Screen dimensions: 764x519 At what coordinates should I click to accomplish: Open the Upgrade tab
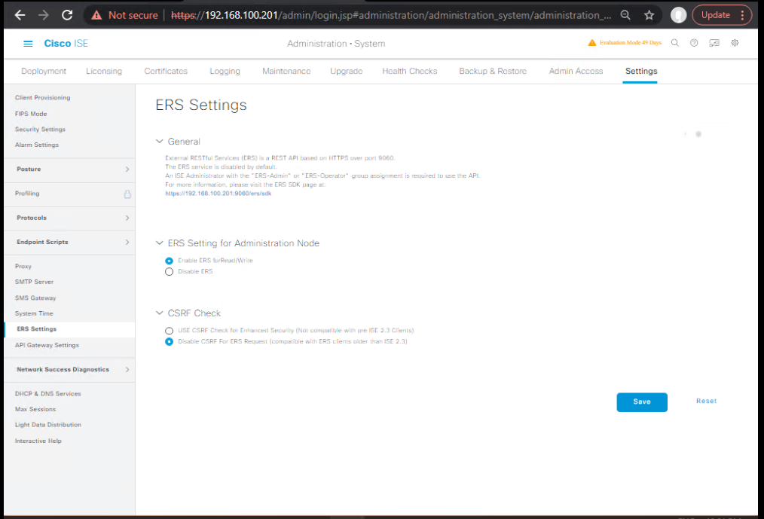[x=346, y=71]
